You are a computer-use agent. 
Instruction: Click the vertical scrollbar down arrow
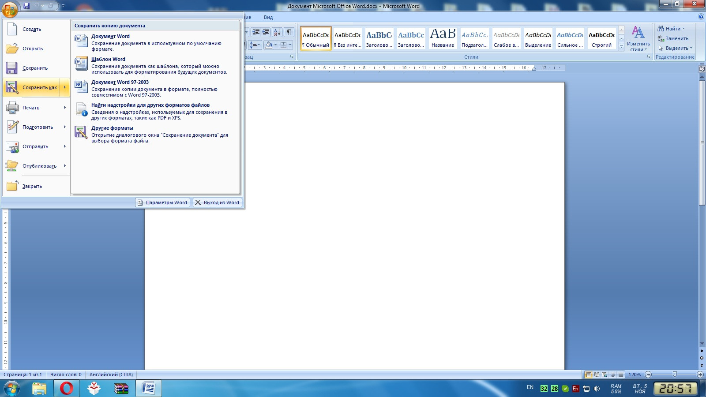[702, 344]
